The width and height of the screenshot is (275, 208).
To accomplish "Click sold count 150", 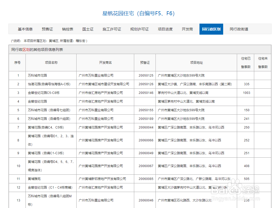I will click(247, 110).
